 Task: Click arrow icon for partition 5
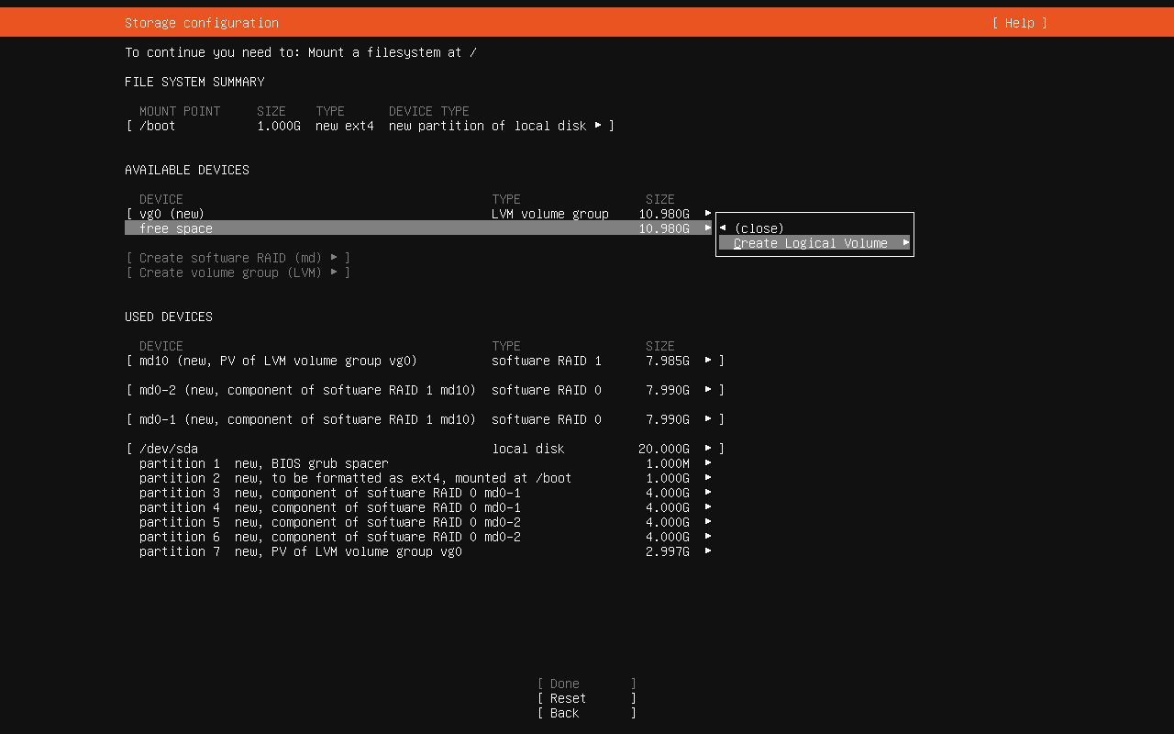click(x=707, y=522)
